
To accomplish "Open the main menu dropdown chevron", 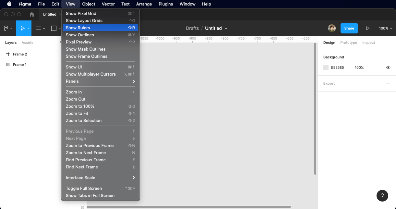I will coord(11,29).
